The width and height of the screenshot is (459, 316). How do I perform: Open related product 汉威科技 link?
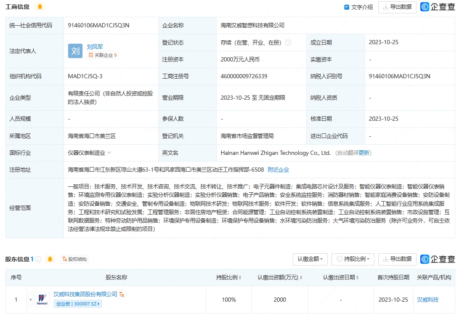pos(428,300)
